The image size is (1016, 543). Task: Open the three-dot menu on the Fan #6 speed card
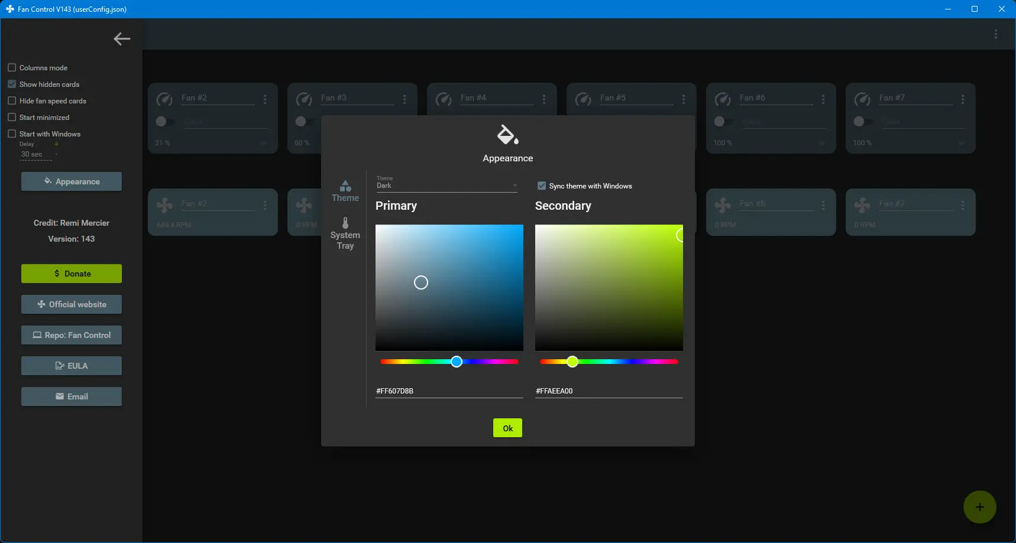823,205
